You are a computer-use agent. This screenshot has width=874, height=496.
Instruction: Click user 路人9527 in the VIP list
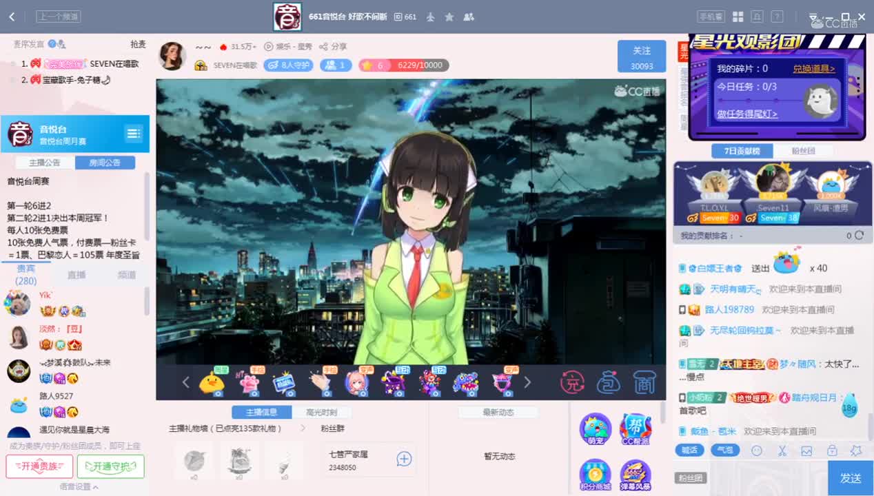pos(56,396)
